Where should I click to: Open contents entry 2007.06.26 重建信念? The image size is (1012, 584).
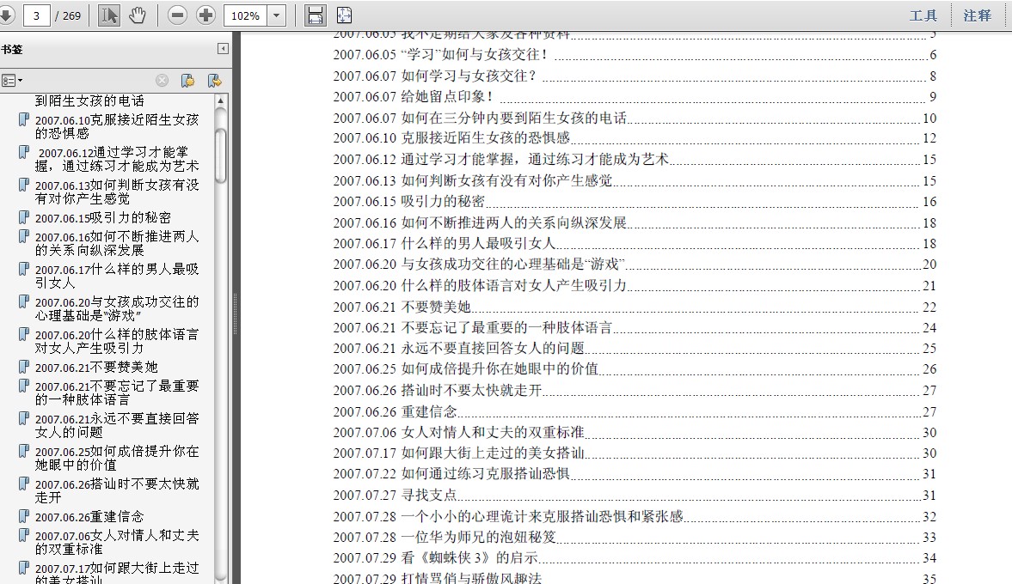pos(428,411)
